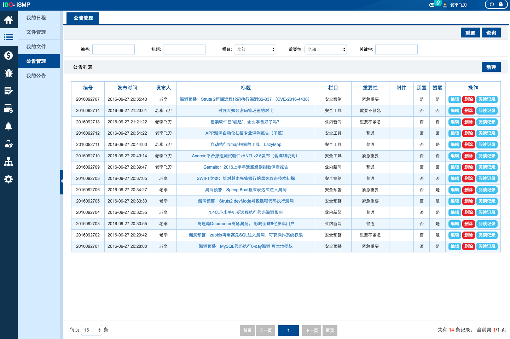This screenshot has height=339, width=510.
Task: Select the bug icon in the sidebar
Action: [8, 73]
